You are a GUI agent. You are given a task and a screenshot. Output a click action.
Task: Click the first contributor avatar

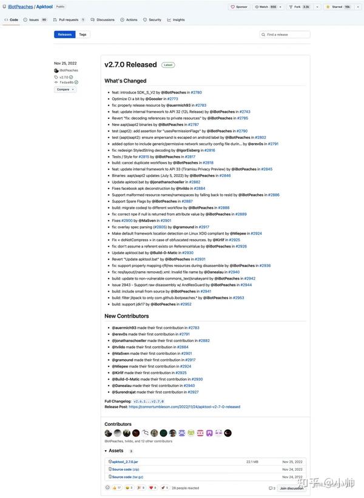tap(108, 433)
